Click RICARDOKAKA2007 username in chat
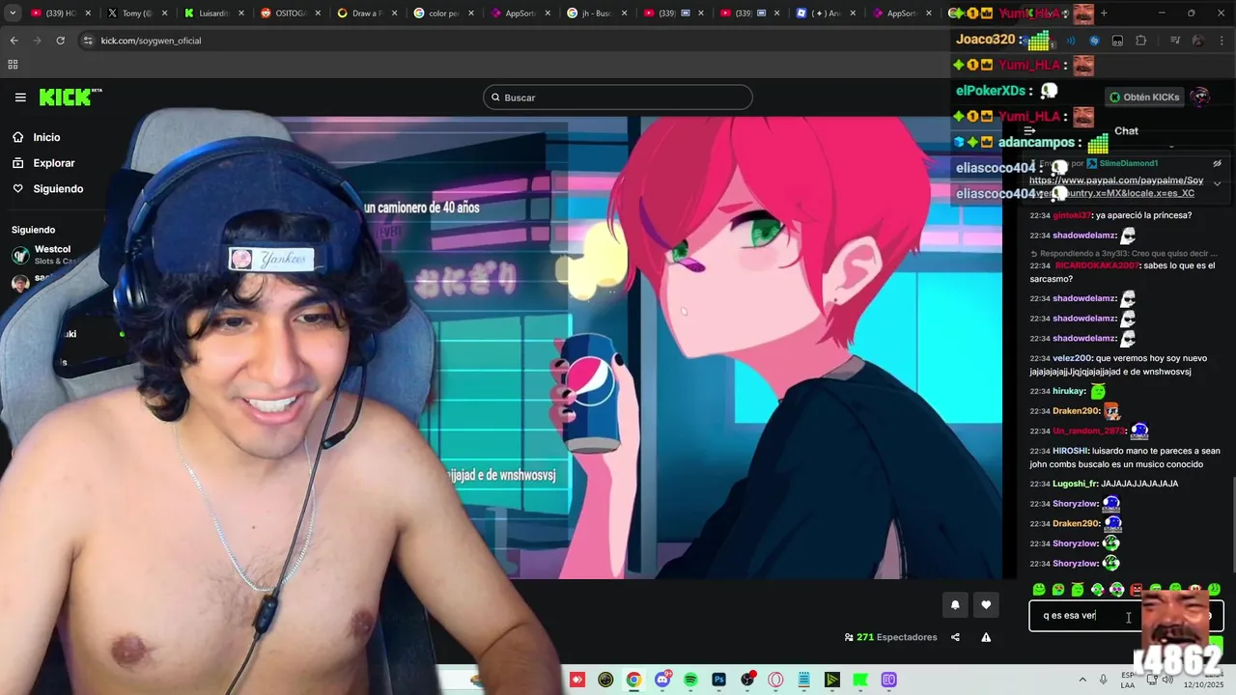1236x695 pixels. tap(1097, 265)
